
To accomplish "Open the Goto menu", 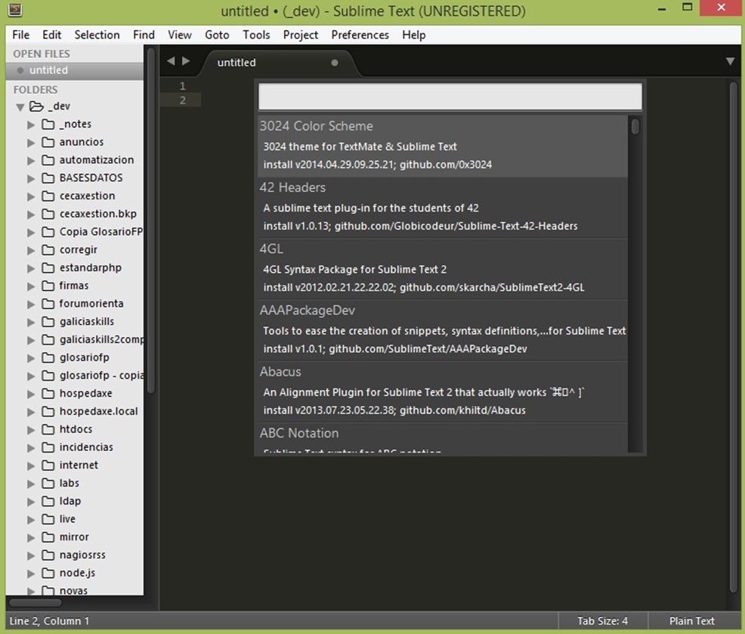I will (217, 35).
